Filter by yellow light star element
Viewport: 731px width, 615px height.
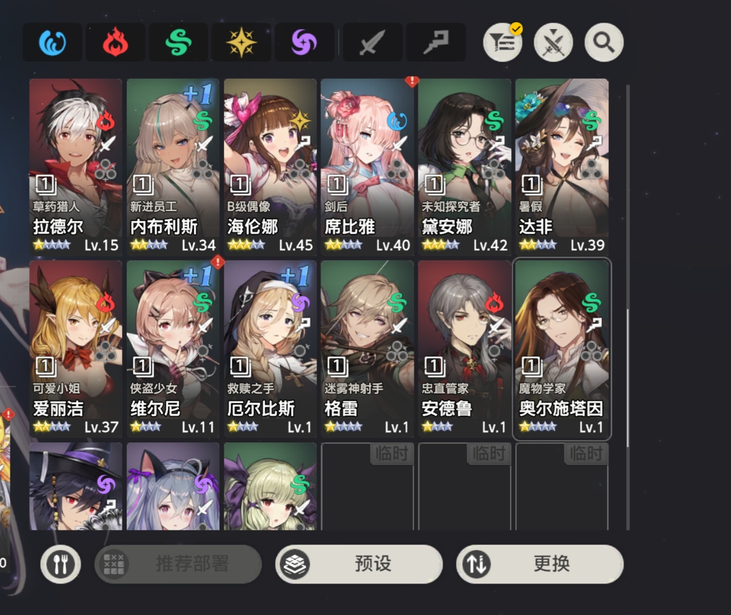241,43
